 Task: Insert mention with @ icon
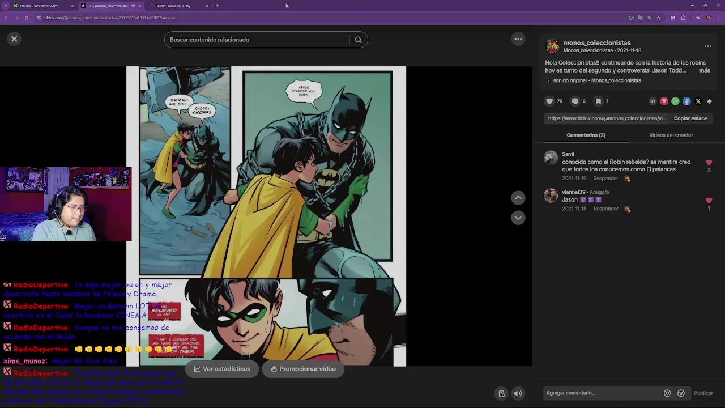(x=667, y=393)
